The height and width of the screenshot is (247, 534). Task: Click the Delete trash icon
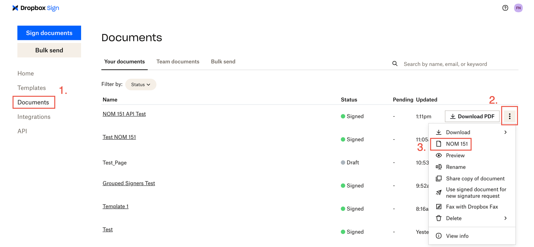pos(439,218)
